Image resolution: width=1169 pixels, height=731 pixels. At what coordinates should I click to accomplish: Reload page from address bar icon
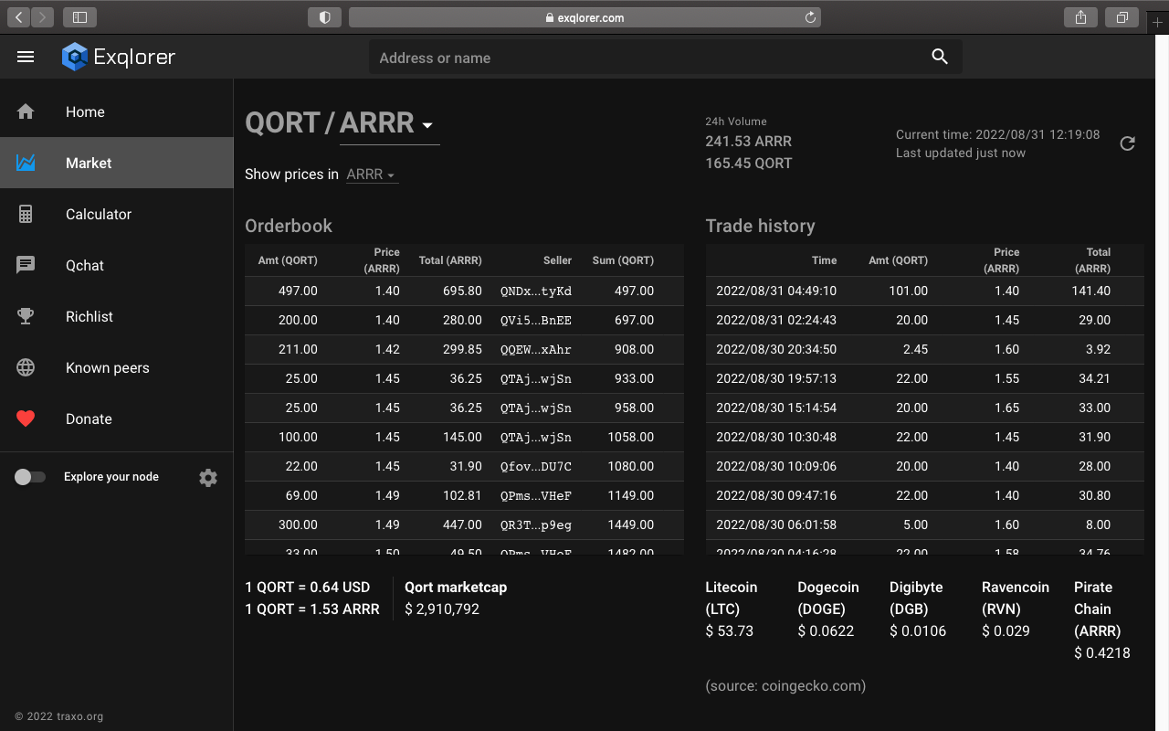tap(810, 17)
